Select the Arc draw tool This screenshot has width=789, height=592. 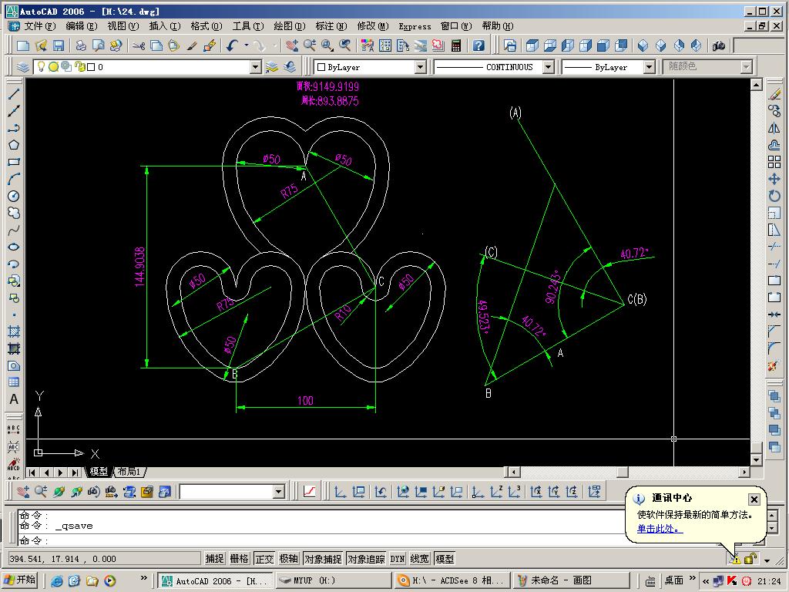[14, 179]
